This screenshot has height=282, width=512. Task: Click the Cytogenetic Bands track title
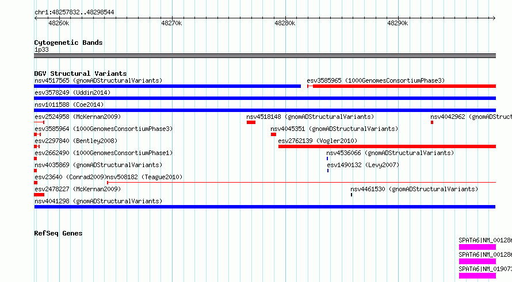pos(68,43)
